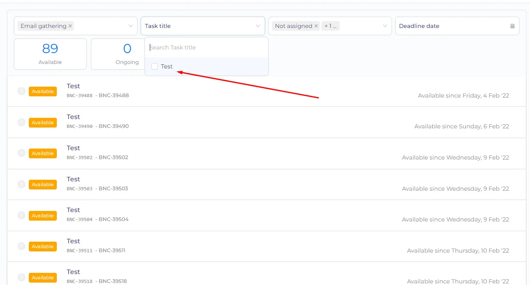Click the Available badge for BNC-39490
The width and height of the screenshot is (530, 285).
[43, 123]
